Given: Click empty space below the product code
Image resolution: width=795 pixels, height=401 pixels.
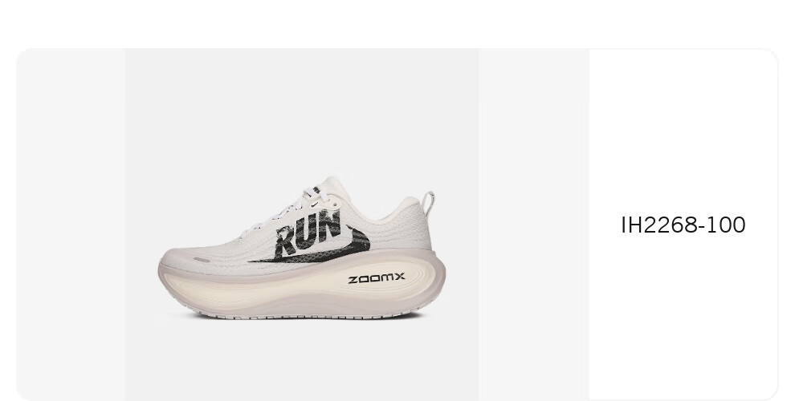Looking at the screenshot, I should pyautogui.click(x=683, y=317).
